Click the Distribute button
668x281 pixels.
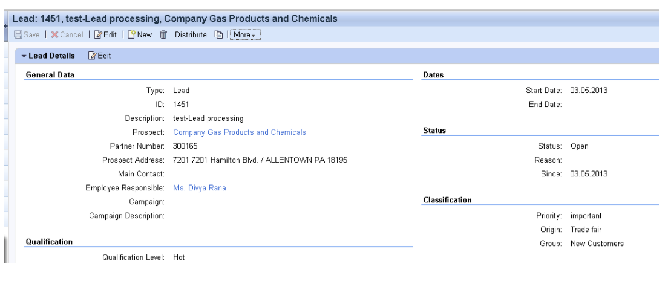click(x=191, y=35)
